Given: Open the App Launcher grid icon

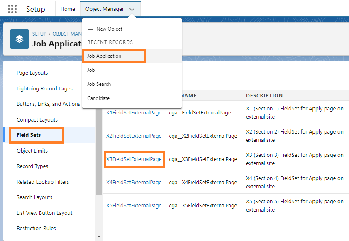Looking at the screenshot, I should point(12,9).
